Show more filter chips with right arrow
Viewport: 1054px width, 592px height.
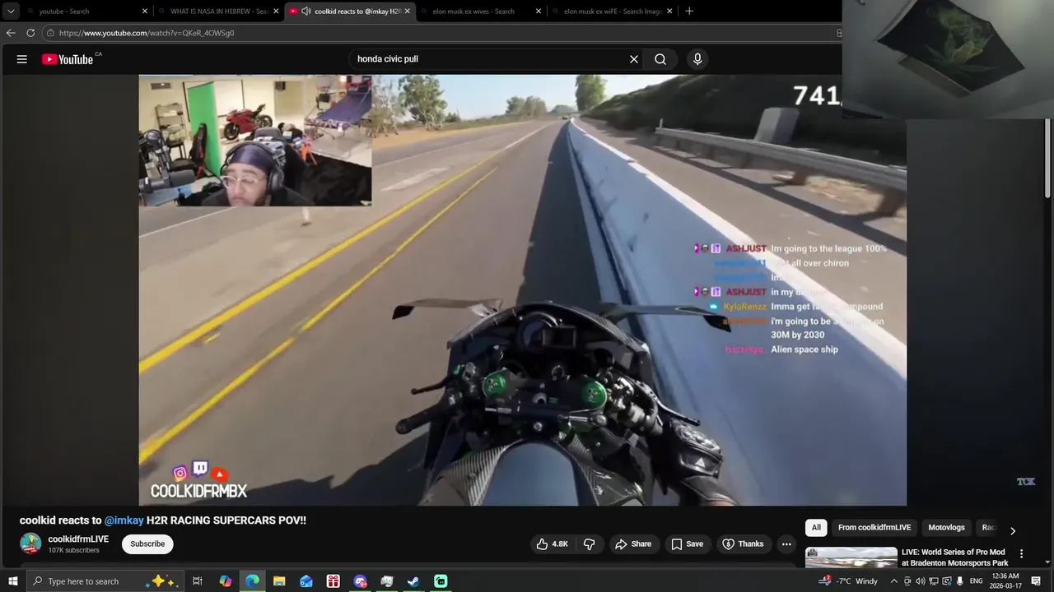pos(1013,531)
